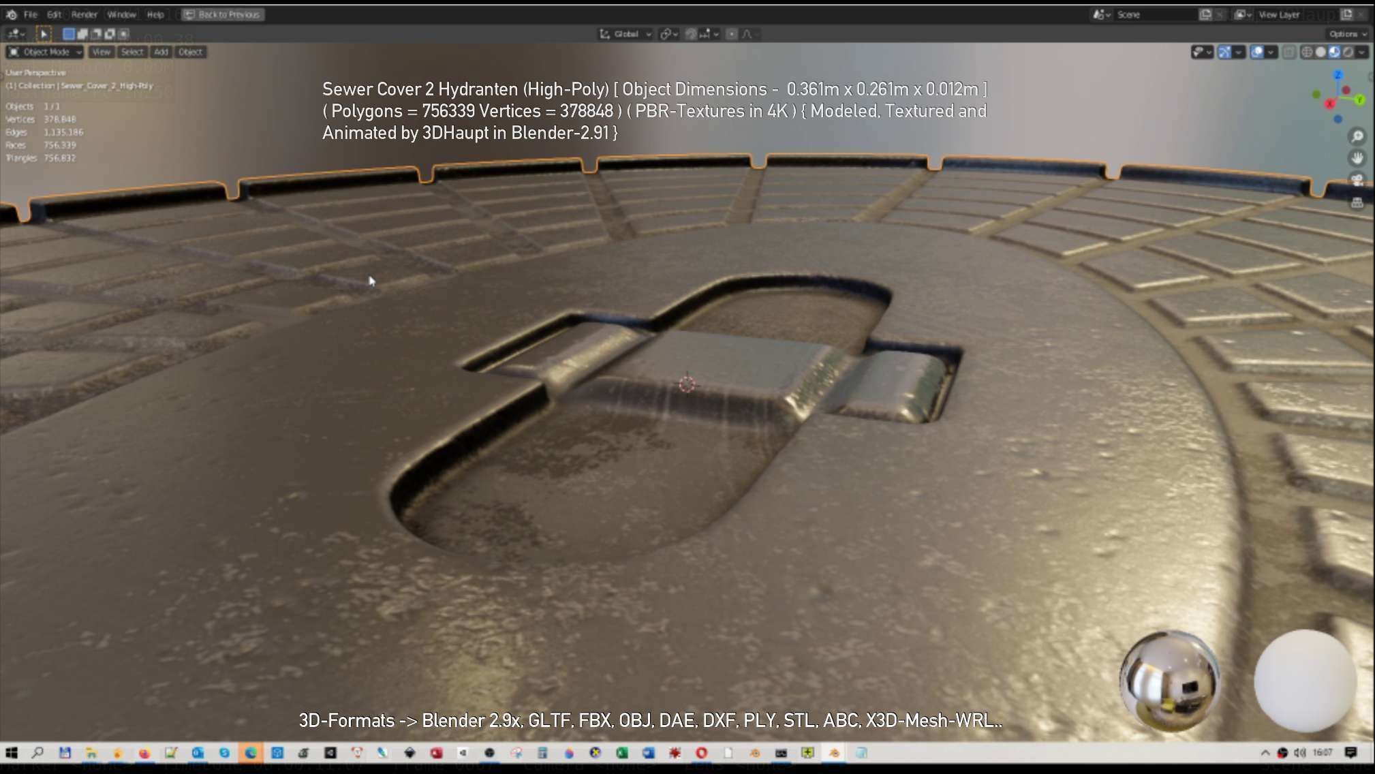The height and width of the screenshot is (774, 1375).
Task: Open the editor type dropdown
Action: tap(16, 33)
